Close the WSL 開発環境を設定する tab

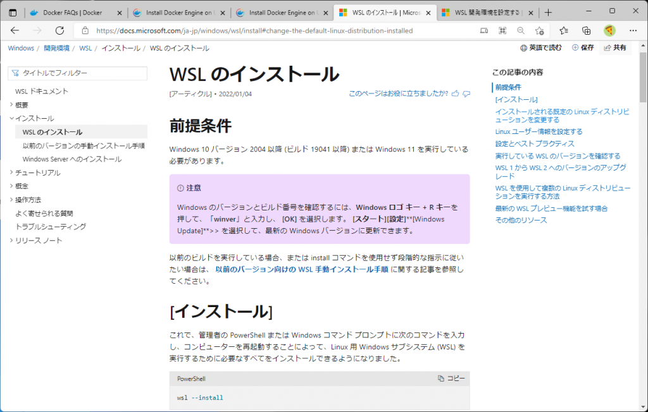(x=531, y=13)
